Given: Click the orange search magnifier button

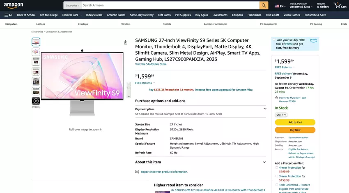Looking at the screenshot, I should [264, 5].
